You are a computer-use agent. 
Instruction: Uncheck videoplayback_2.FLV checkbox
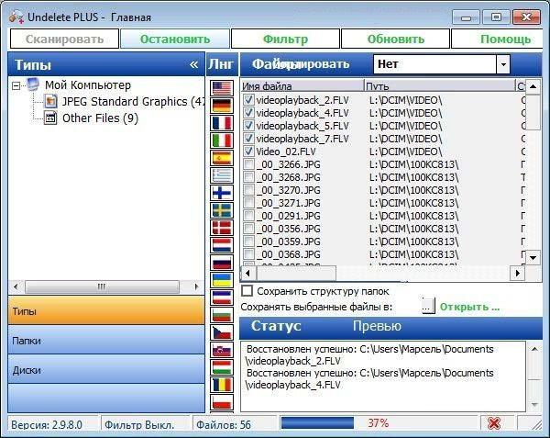tap(248, 100)
